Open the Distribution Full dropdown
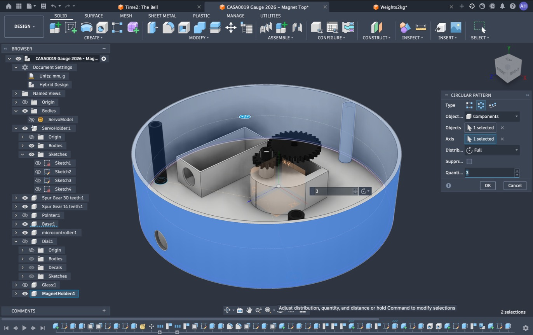 tap(492, 150)
